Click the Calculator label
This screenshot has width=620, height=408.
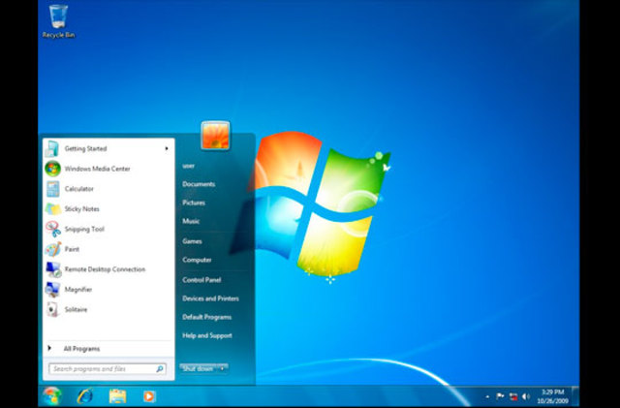click(79, 189)
